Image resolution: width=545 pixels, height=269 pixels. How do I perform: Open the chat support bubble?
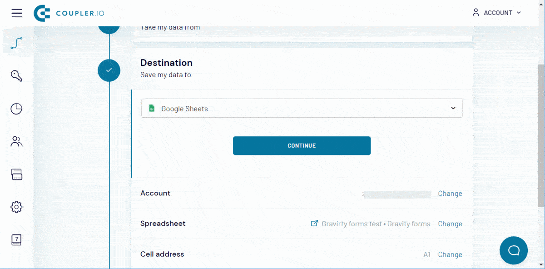click(x=513, y=250)
